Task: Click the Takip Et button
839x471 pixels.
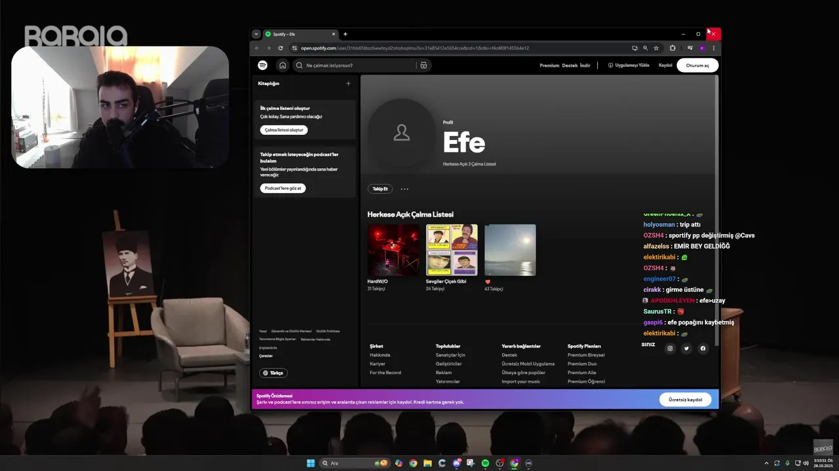Action: (x=380, y=189)
